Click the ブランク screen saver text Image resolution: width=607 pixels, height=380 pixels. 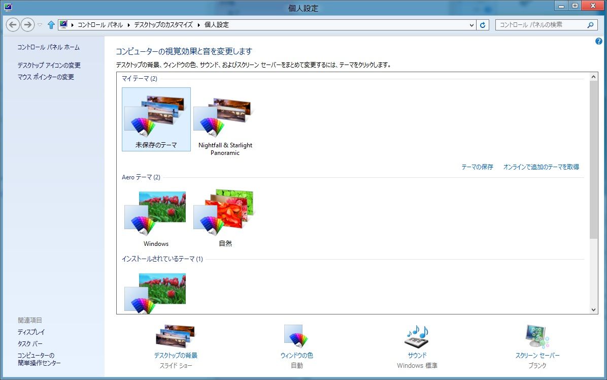537,365
